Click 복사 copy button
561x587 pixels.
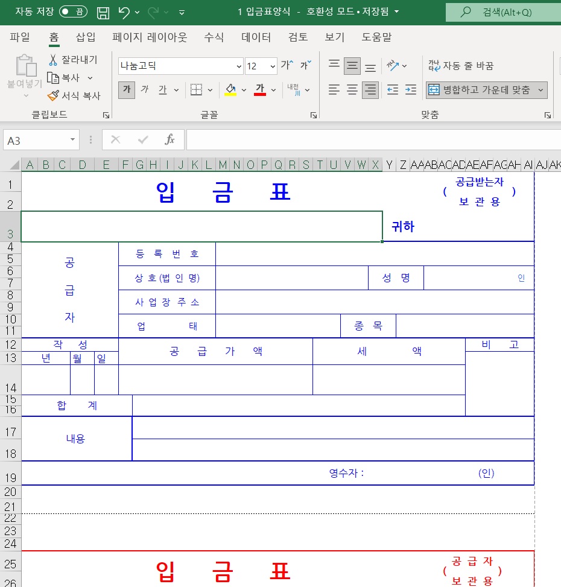(x=63, y=78)
